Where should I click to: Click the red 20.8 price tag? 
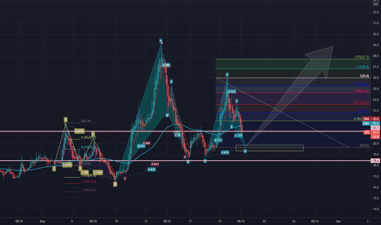point(375,137)
